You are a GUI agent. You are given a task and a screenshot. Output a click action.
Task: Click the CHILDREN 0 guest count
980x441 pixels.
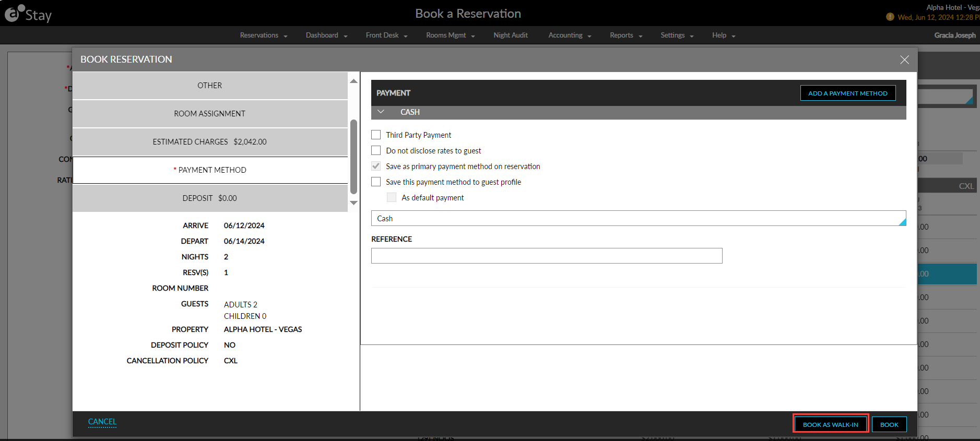(245, 316)
